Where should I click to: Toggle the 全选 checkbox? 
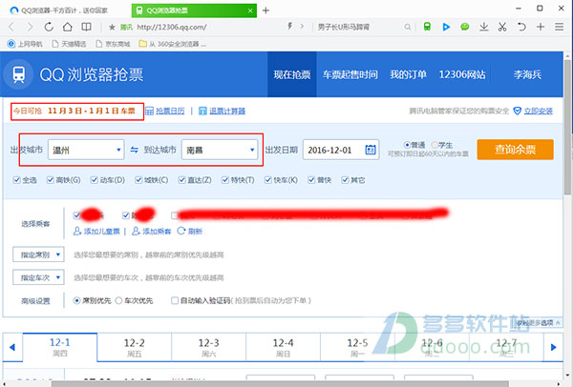[x=16, y=180]
